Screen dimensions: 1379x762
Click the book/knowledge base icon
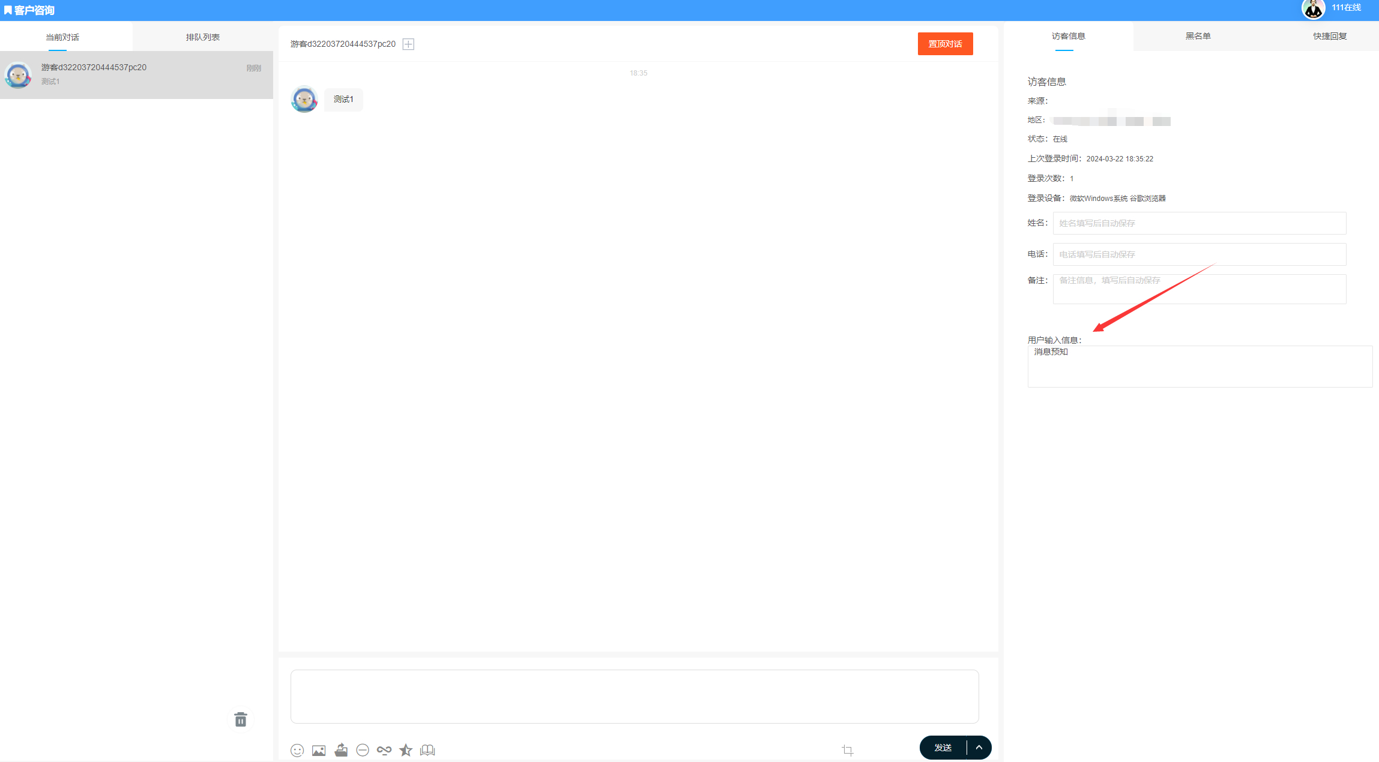[431, 750]
